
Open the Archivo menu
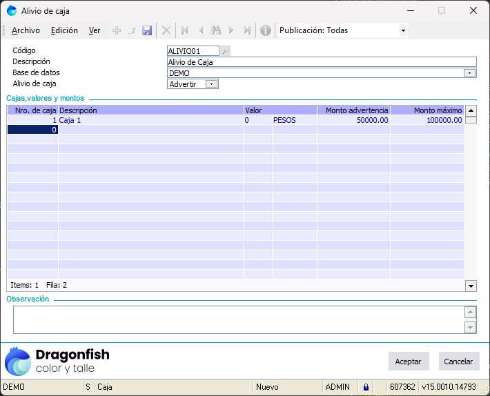26,30
